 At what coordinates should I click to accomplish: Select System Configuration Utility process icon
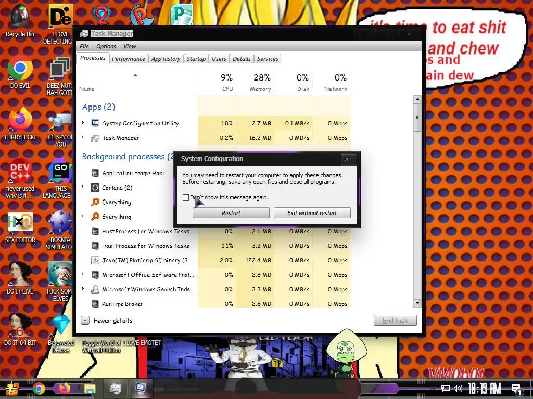pyautogui.click(x=95, y=123)
